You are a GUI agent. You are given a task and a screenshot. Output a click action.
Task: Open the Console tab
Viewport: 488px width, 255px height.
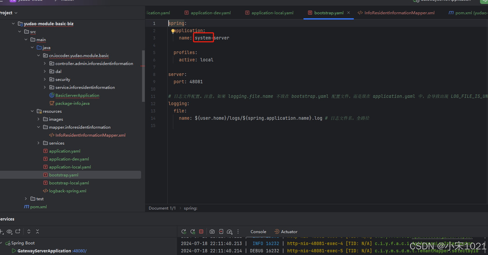258,231
